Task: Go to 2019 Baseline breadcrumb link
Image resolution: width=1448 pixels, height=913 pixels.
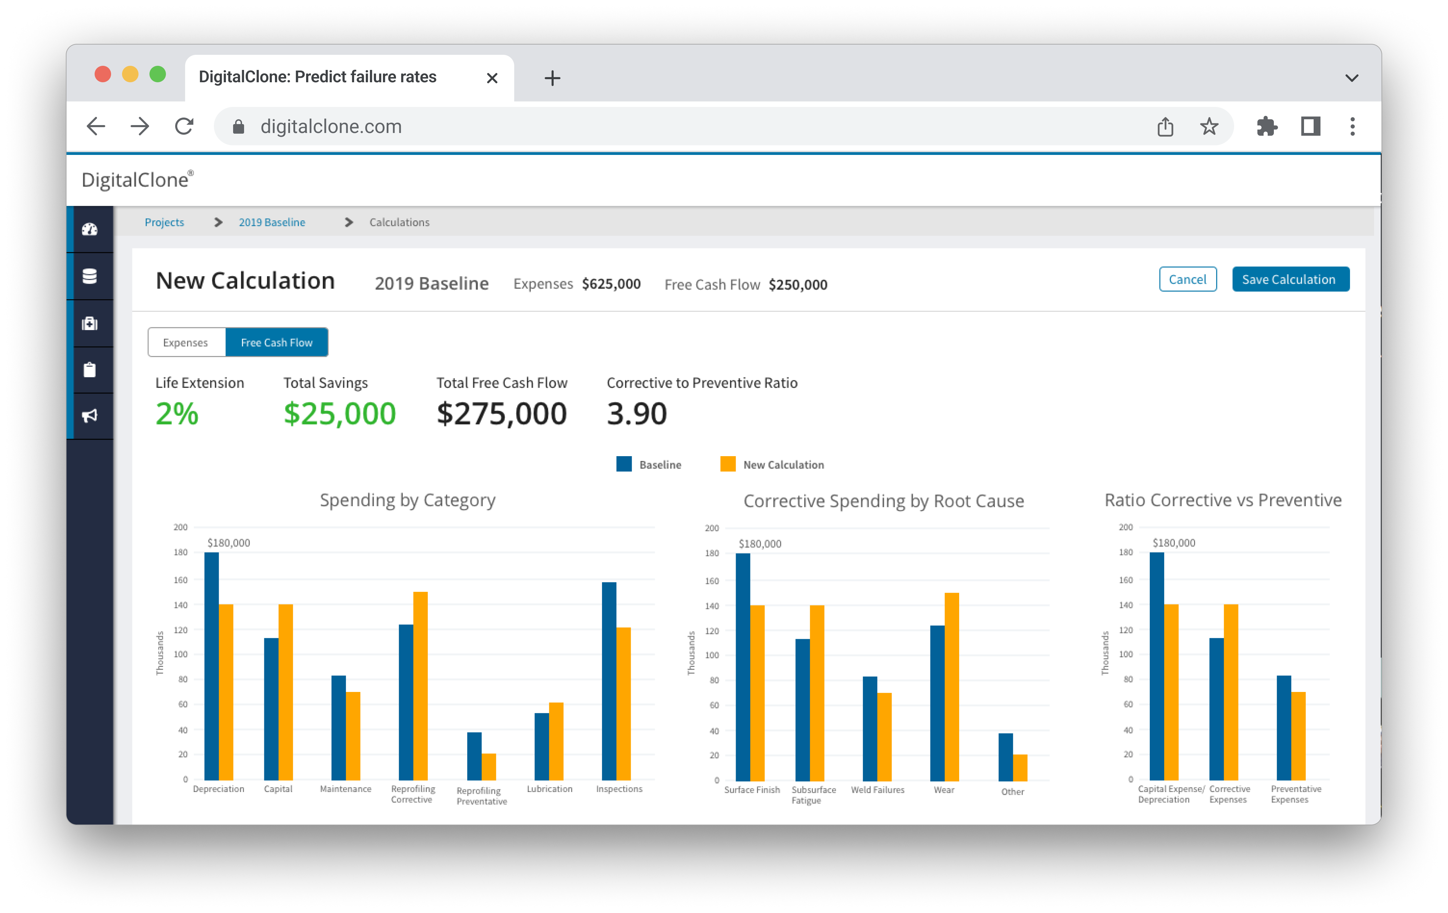Action: [x=272, y=222]
